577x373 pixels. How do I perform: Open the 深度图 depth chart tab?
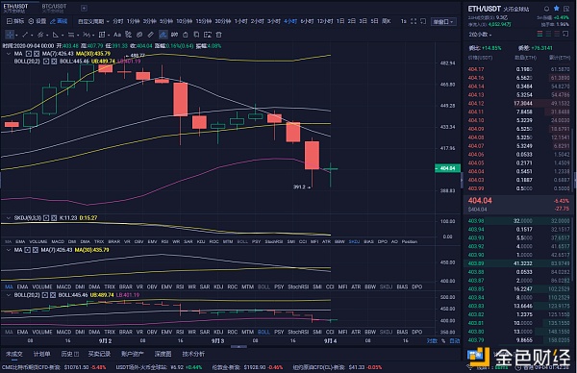[x=163, y=354]
